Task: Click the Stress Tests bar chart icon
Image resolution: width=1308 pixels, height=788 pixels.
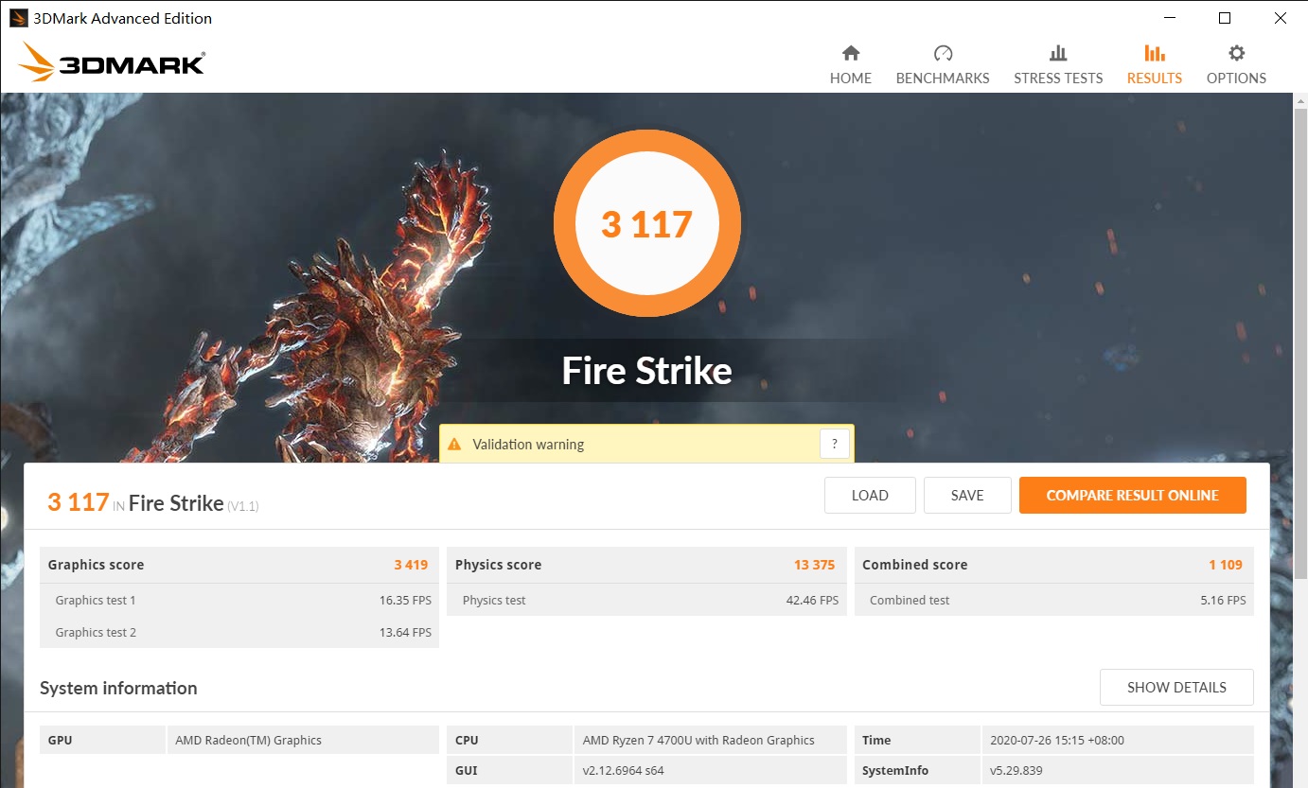Action: pyautogui.click(x=1058, y=53)
